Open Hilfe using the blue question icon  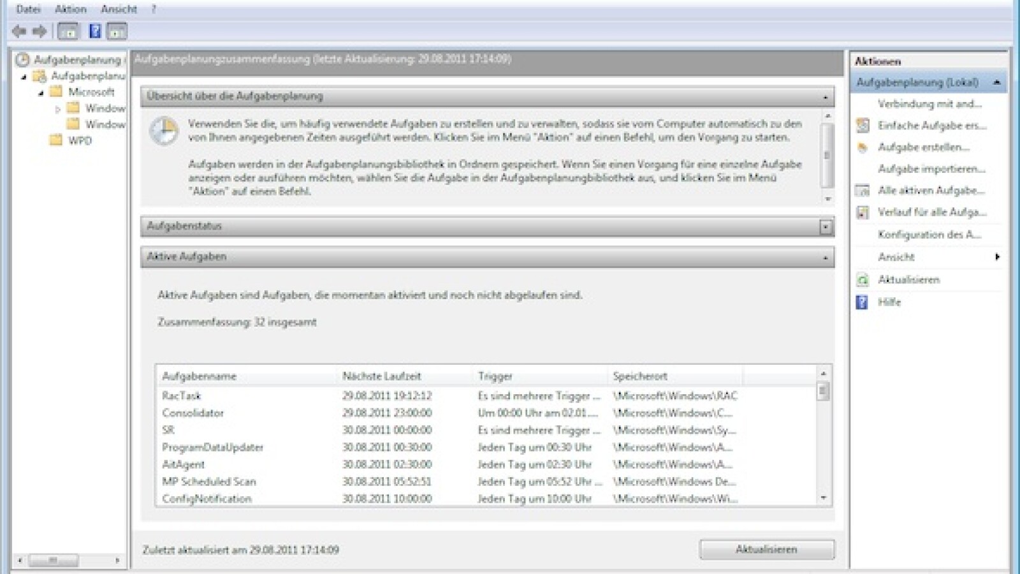862,302
